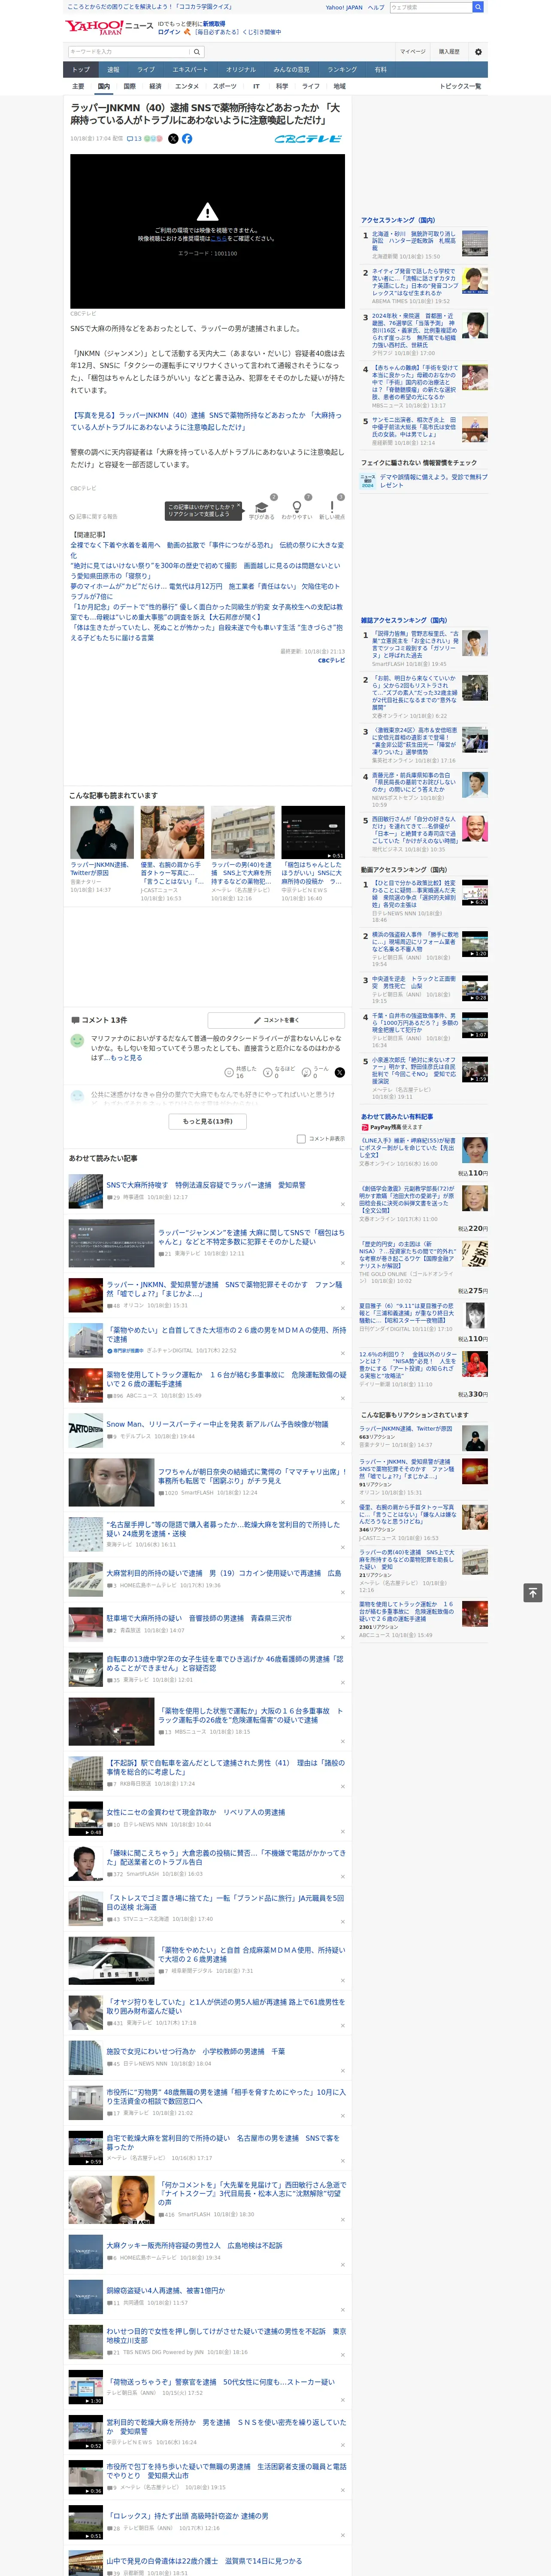Open 購入履歴
Screen dimensions: 551x2576
point(449,52)
